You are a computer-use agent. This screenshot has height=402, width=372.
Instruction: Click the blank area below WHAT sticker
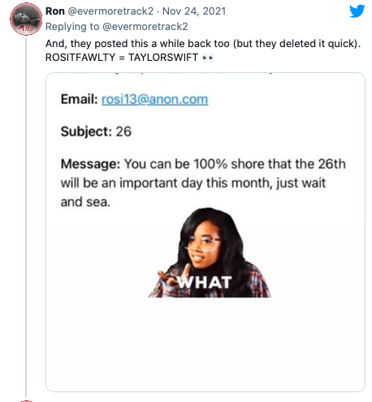pyautogui.click(x=205, y=345)
